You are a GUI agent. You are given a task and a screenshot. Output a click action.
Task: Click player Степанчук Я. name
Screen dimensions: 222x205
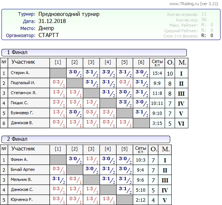point(23,93)
